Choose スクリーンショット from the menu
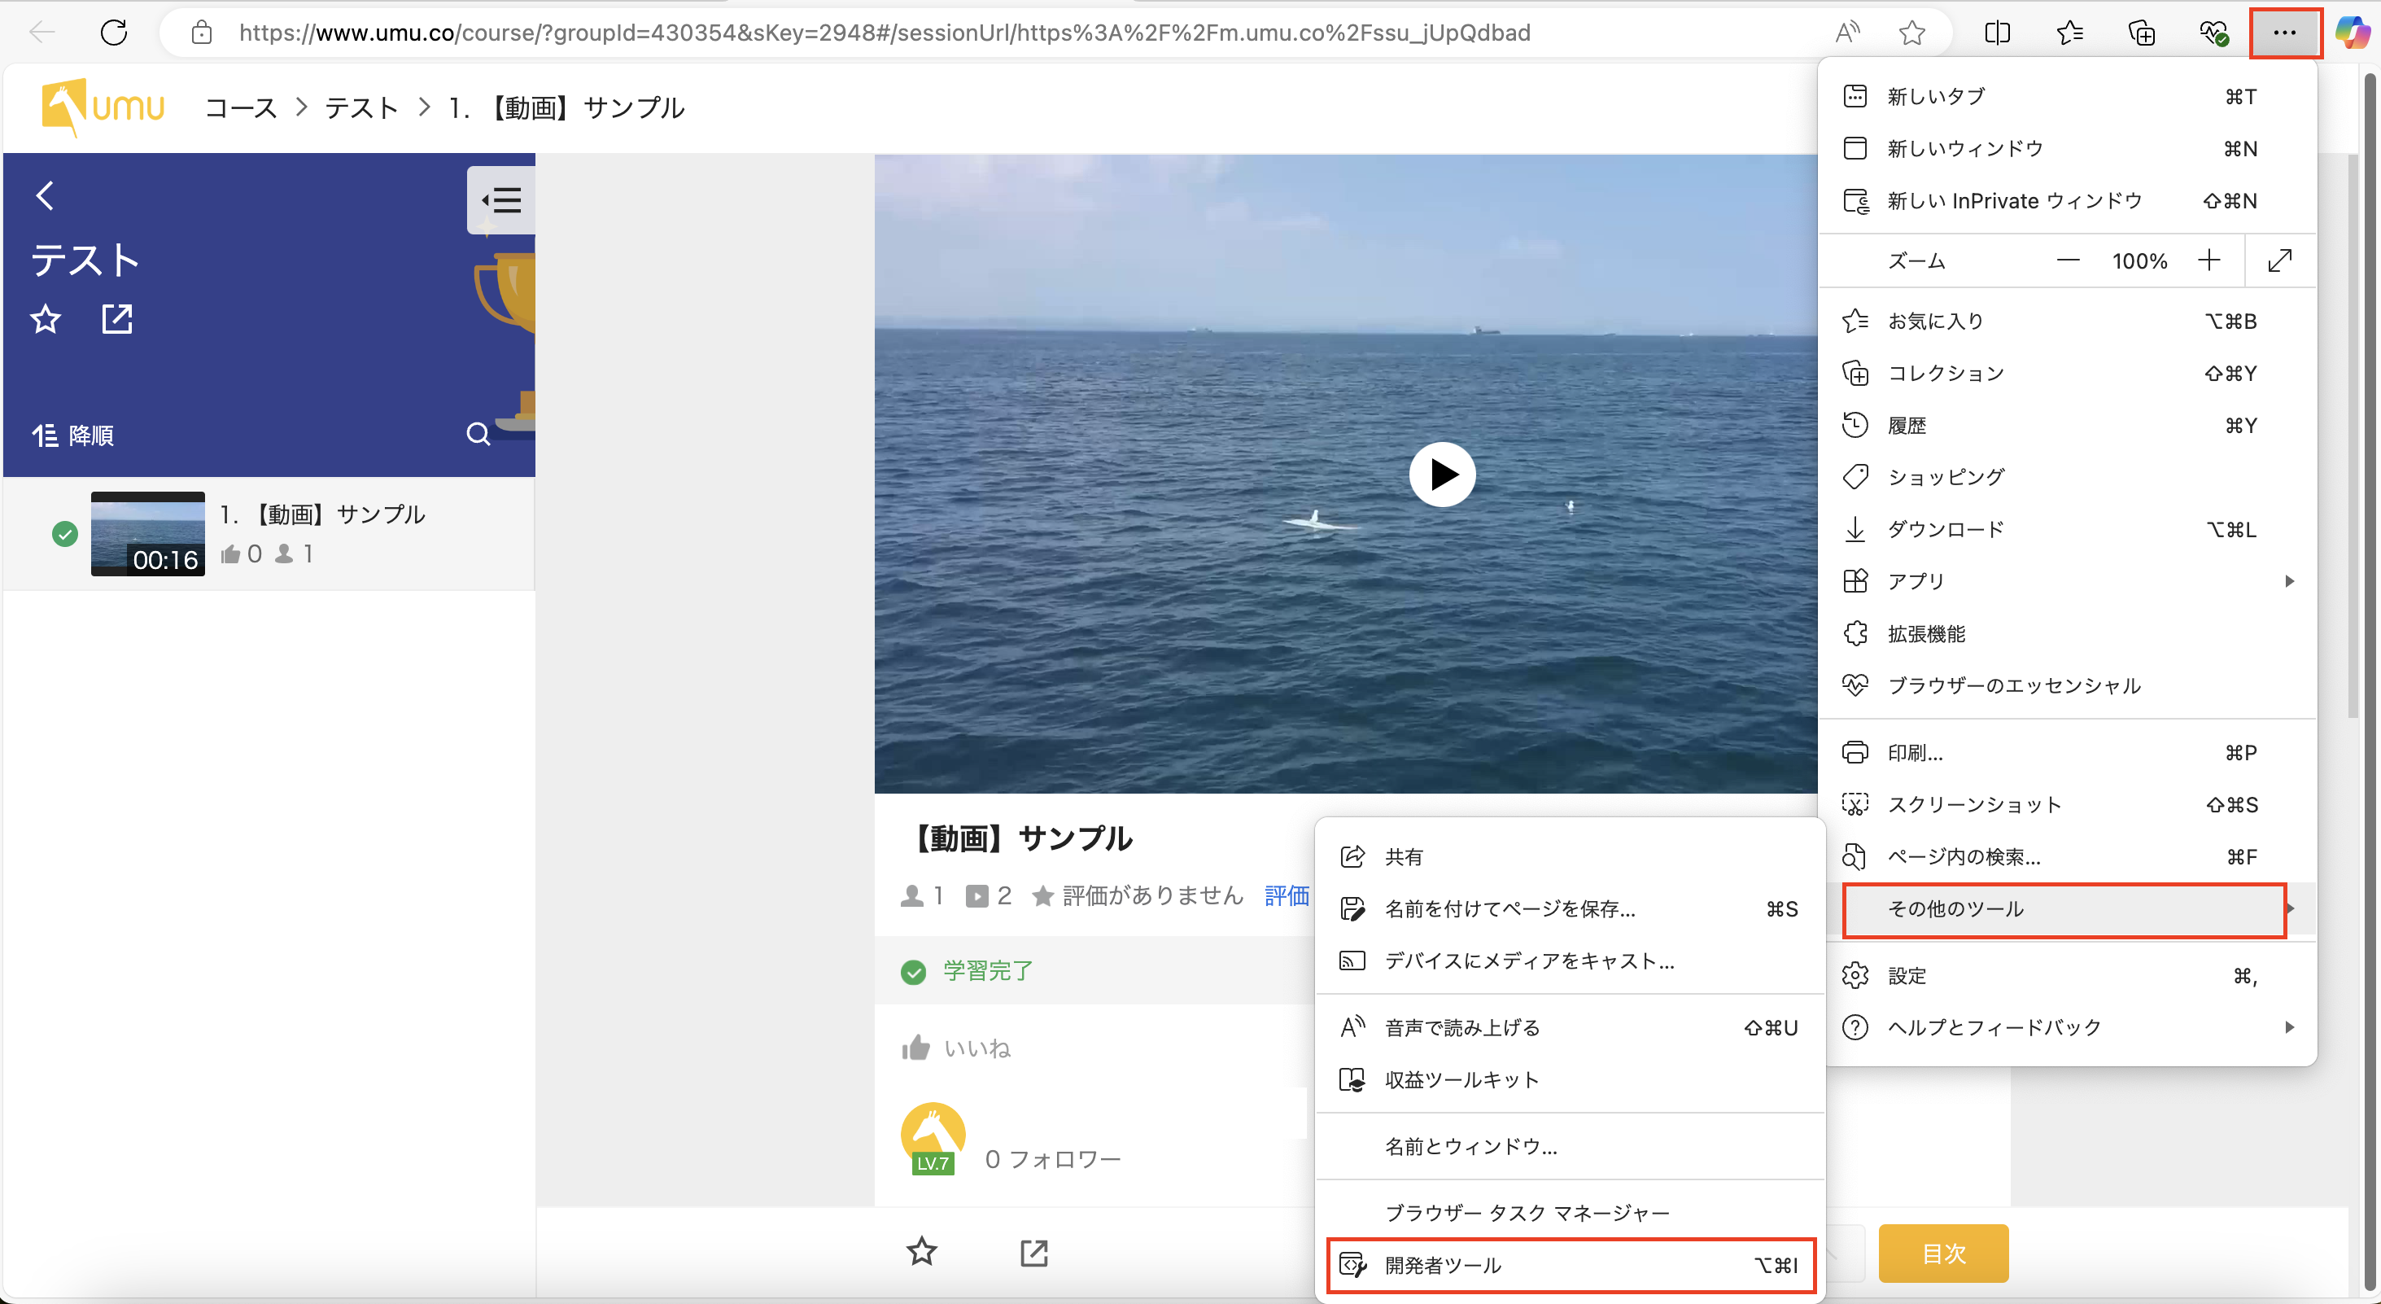The image size is (2381, 1304). (1974, 804)
